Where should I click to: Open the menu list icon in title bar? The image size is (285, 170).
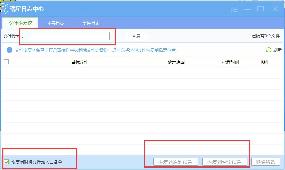(x=235, y=9)
